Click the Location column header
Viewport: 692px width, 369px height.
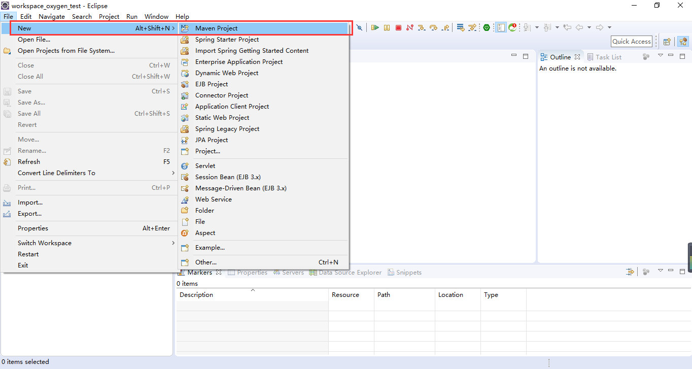click(x=458, y=294)
